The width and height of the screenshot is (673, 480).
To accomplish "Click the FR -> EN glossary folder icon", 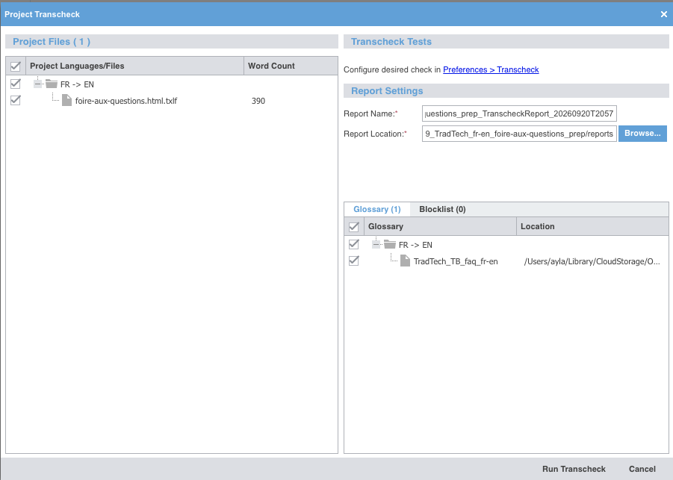I will point(390,244).
